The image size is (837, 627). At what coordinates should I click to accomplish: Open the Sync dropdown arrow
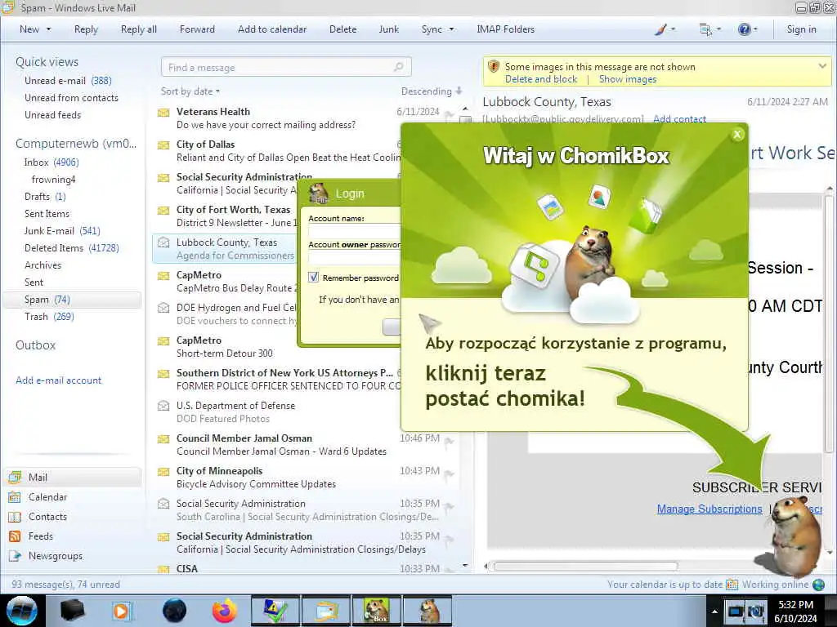(451, 29)
